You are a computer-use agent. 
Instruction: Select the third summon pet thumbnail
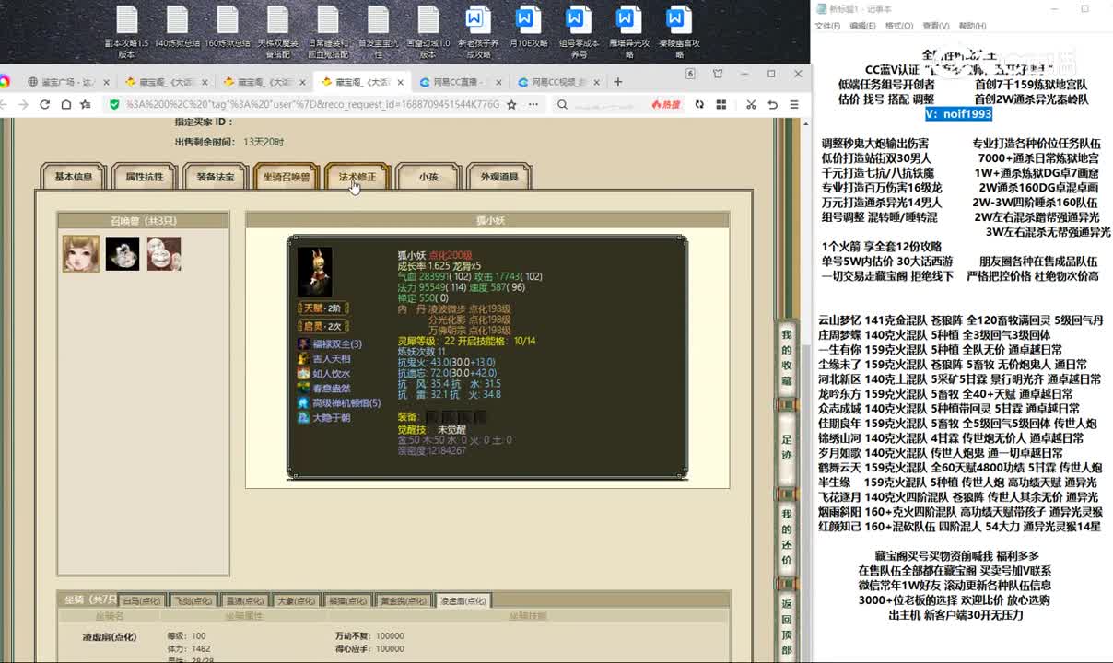(x=164, y=253)
